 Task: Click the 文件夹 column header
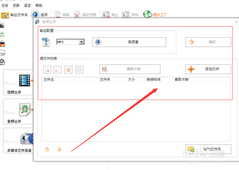click(x=113, y=80)
